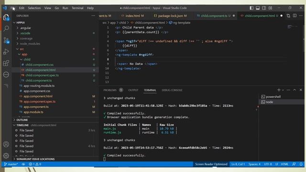Open Source Control view icon

(x=6, y=40)
